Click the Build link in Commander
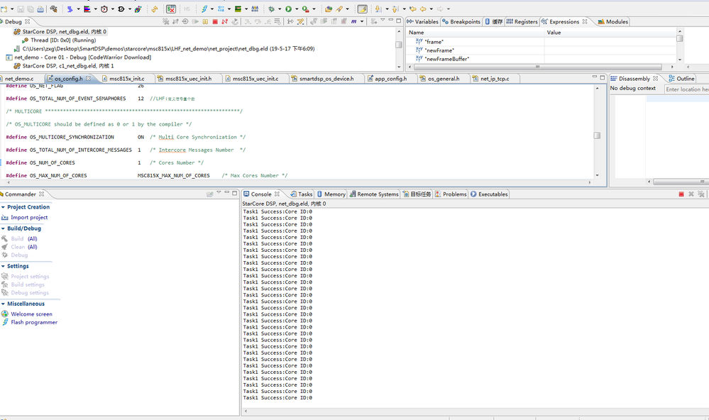709x420 pixels. pyautogui.click(x=17, y=238)
